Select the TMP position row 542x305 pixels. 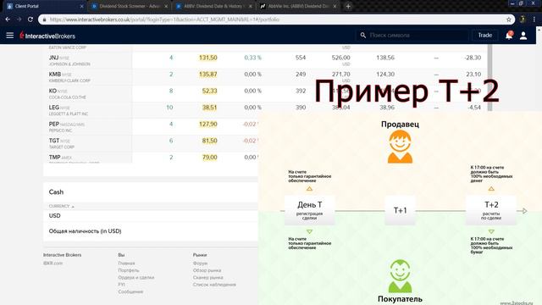151,158
